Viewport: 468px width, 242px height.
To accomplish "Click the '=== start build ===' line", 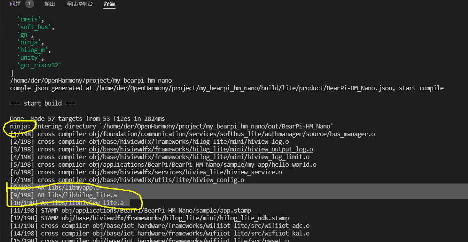I will [43, 103].
